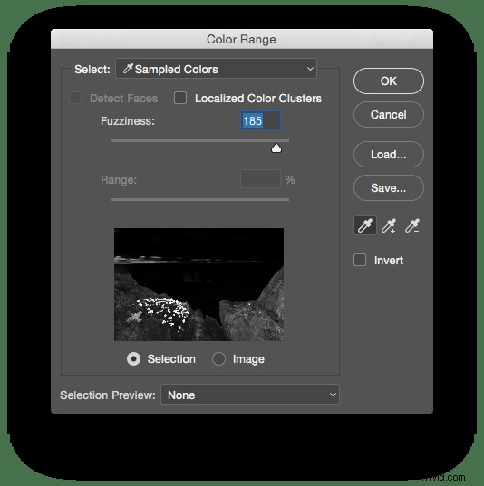The height and width of the screenshot is (486, 484).
Task: Click the selection preview thumbnail
Action: tap(198, 284)
